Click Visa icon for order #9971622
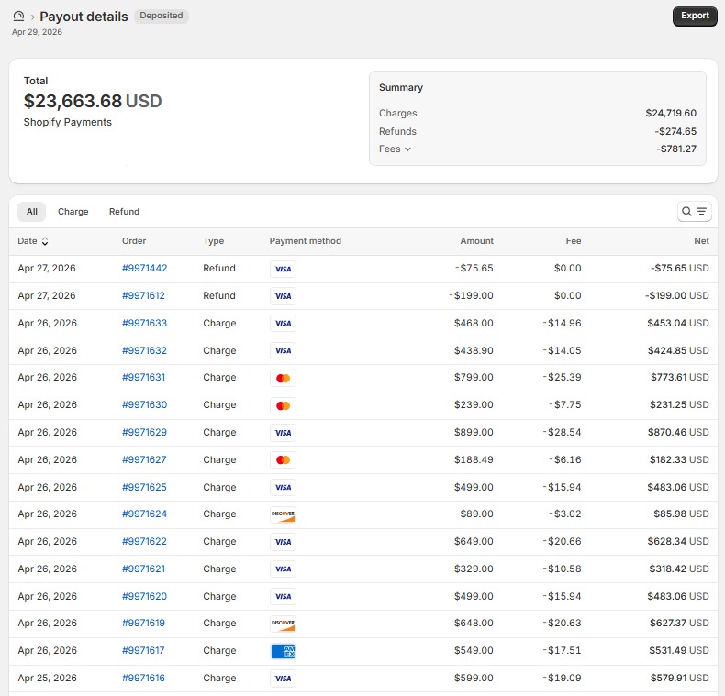This screenshot has width=725, height=696. click(283, 542)
